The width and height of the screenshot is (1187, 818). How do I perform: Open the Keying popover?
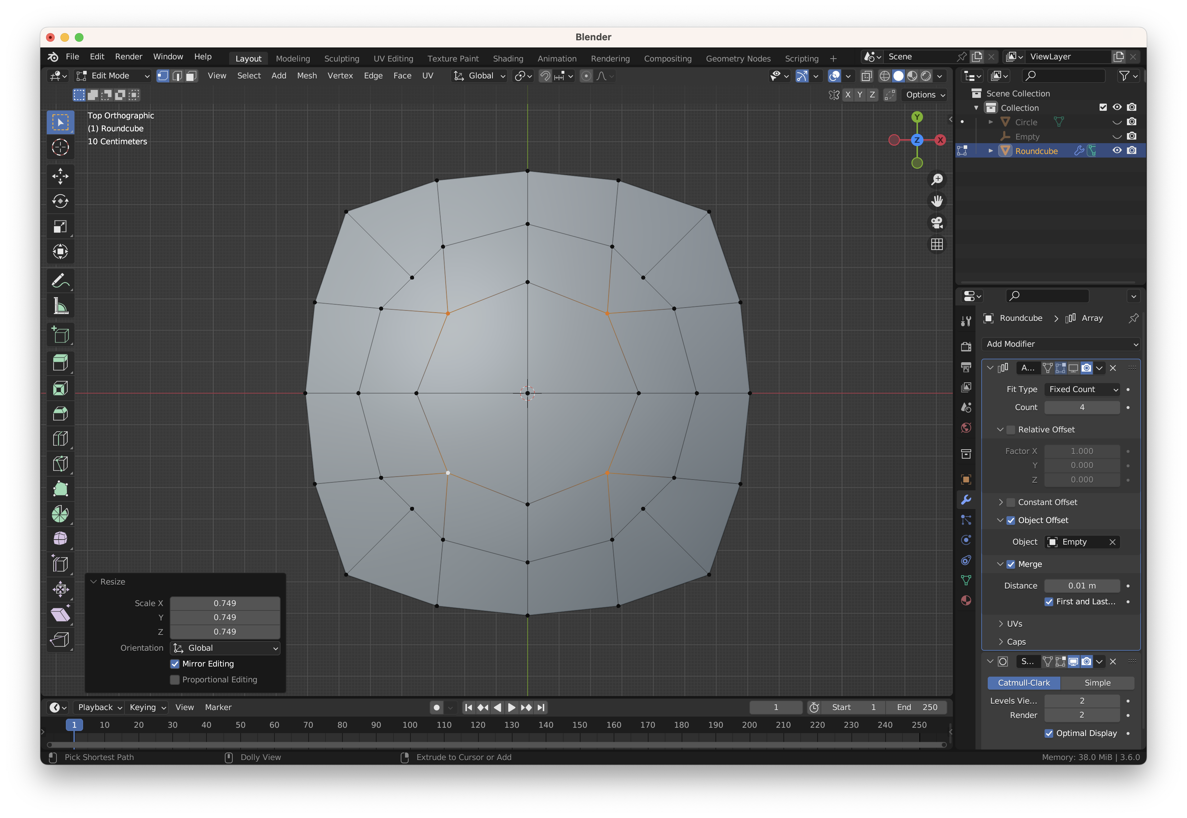pos(147,707)
